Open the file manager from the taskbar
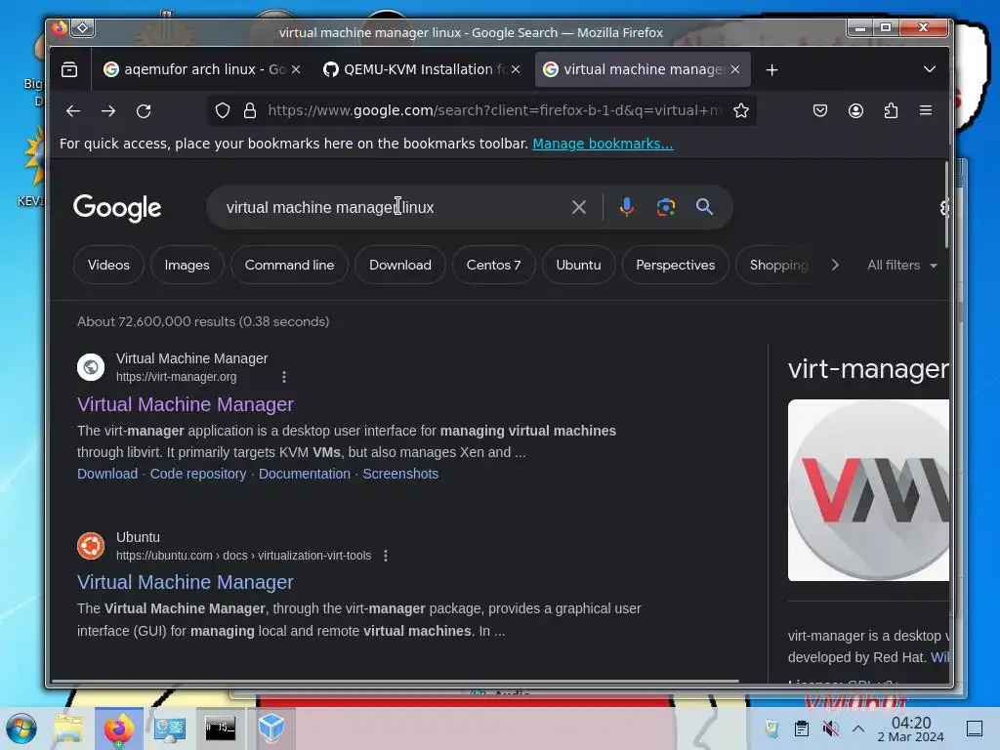Viewport: 1000px width, 750px height. (69, 729)
